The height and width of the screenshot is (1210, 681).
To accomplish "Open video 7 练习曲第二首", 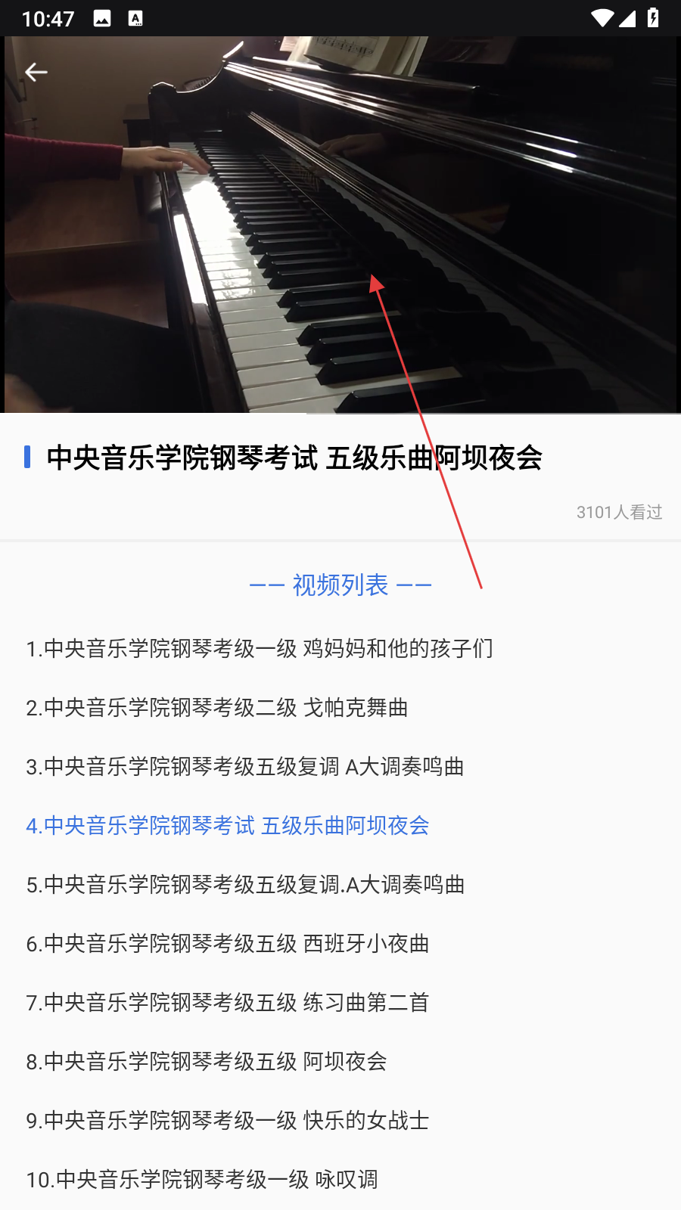I will [x=228, y=1002].
